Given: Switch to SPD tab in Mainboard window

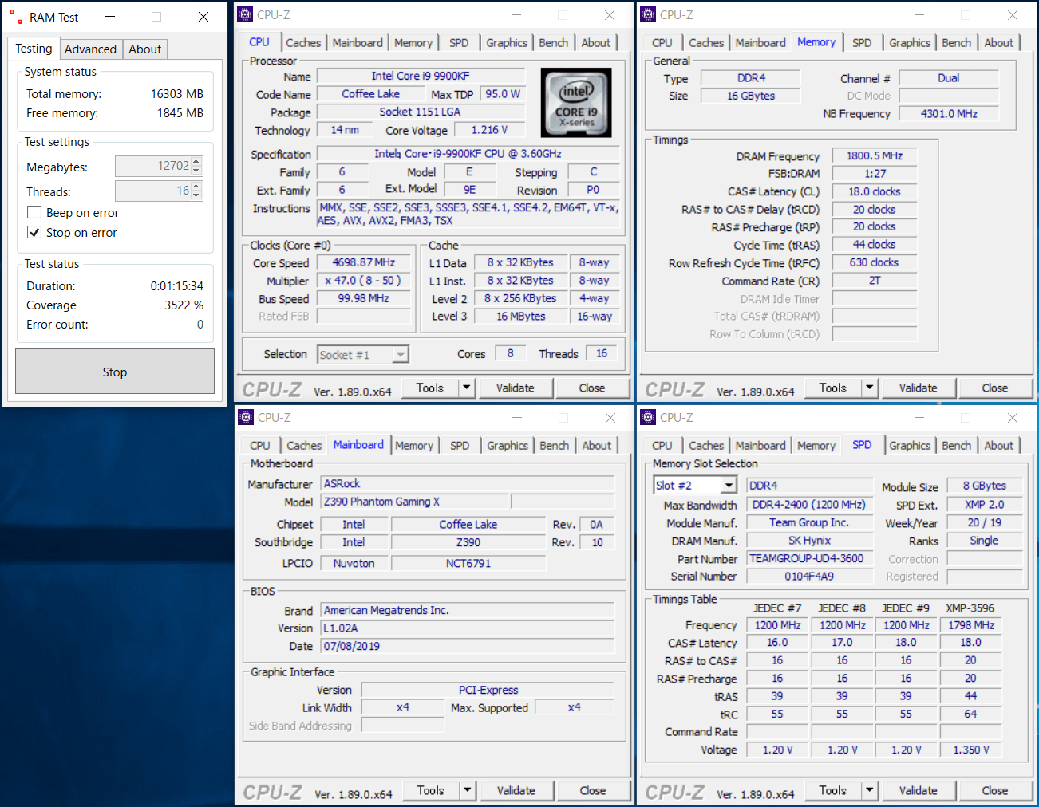Looking at the screenshot, I should coord(460,446).
